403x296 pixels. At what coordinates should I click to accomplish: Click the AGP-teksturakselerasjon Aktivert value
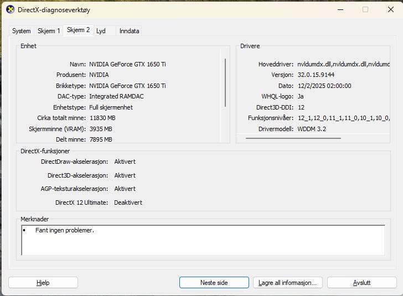(125, 189)
